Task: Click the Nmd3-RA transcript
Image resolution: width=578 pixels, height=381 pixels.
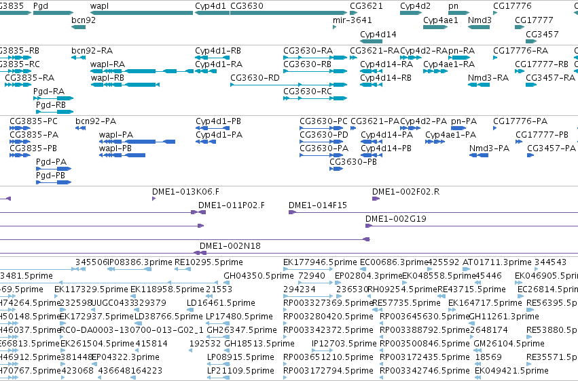Action: [479, 85]
